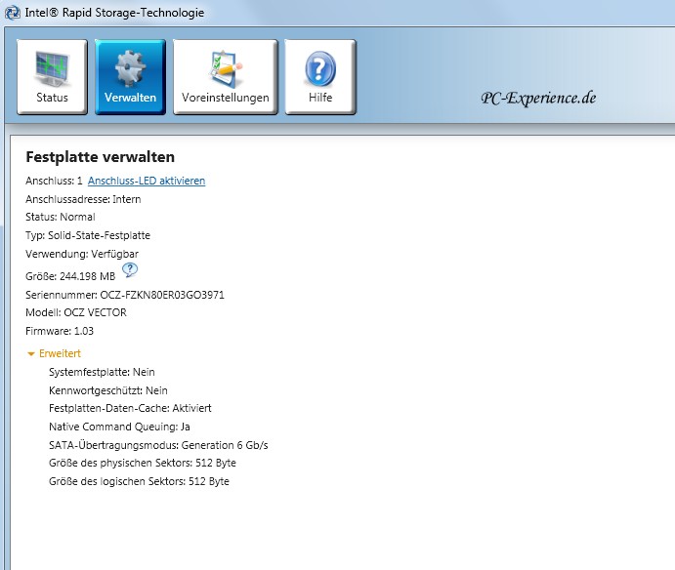The width and height of the screenshot is (675, 570).
Task: Open the Status tab
Action: coord(52,77)
